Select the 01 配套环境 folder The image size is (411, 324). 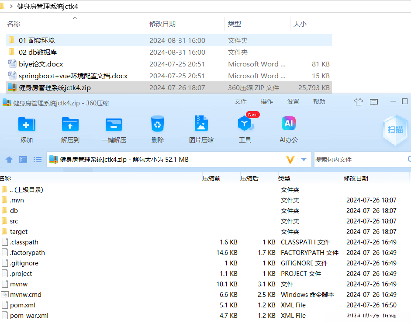click(169, 40)
